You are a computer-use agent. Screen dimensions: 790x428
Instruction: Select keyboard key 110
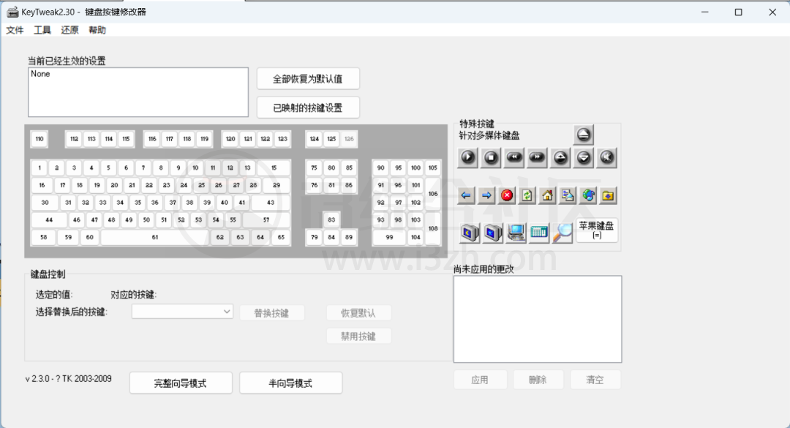click(x=39, y=138)
